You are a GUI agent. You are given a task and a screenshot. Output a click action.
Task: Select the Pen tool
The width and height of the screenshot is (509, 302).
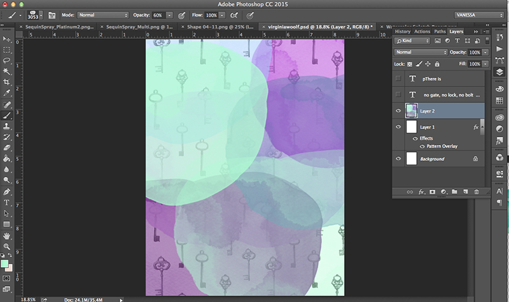point(6,192)
